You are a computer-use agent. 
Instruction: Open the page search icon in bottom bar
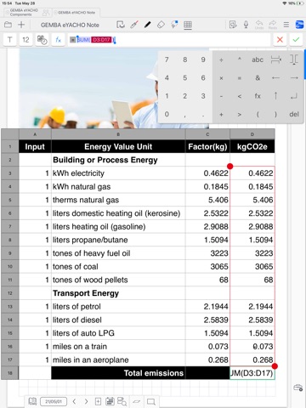[122, 401]
